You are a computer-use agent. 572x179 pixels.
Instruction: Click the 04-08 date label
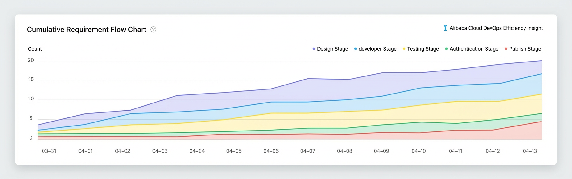click(345, 151)
